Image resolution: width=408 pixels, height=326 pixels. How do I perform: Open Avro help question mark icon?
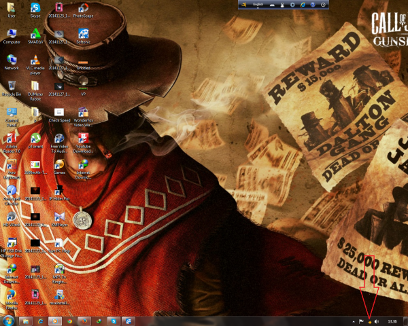click(313, 5)
